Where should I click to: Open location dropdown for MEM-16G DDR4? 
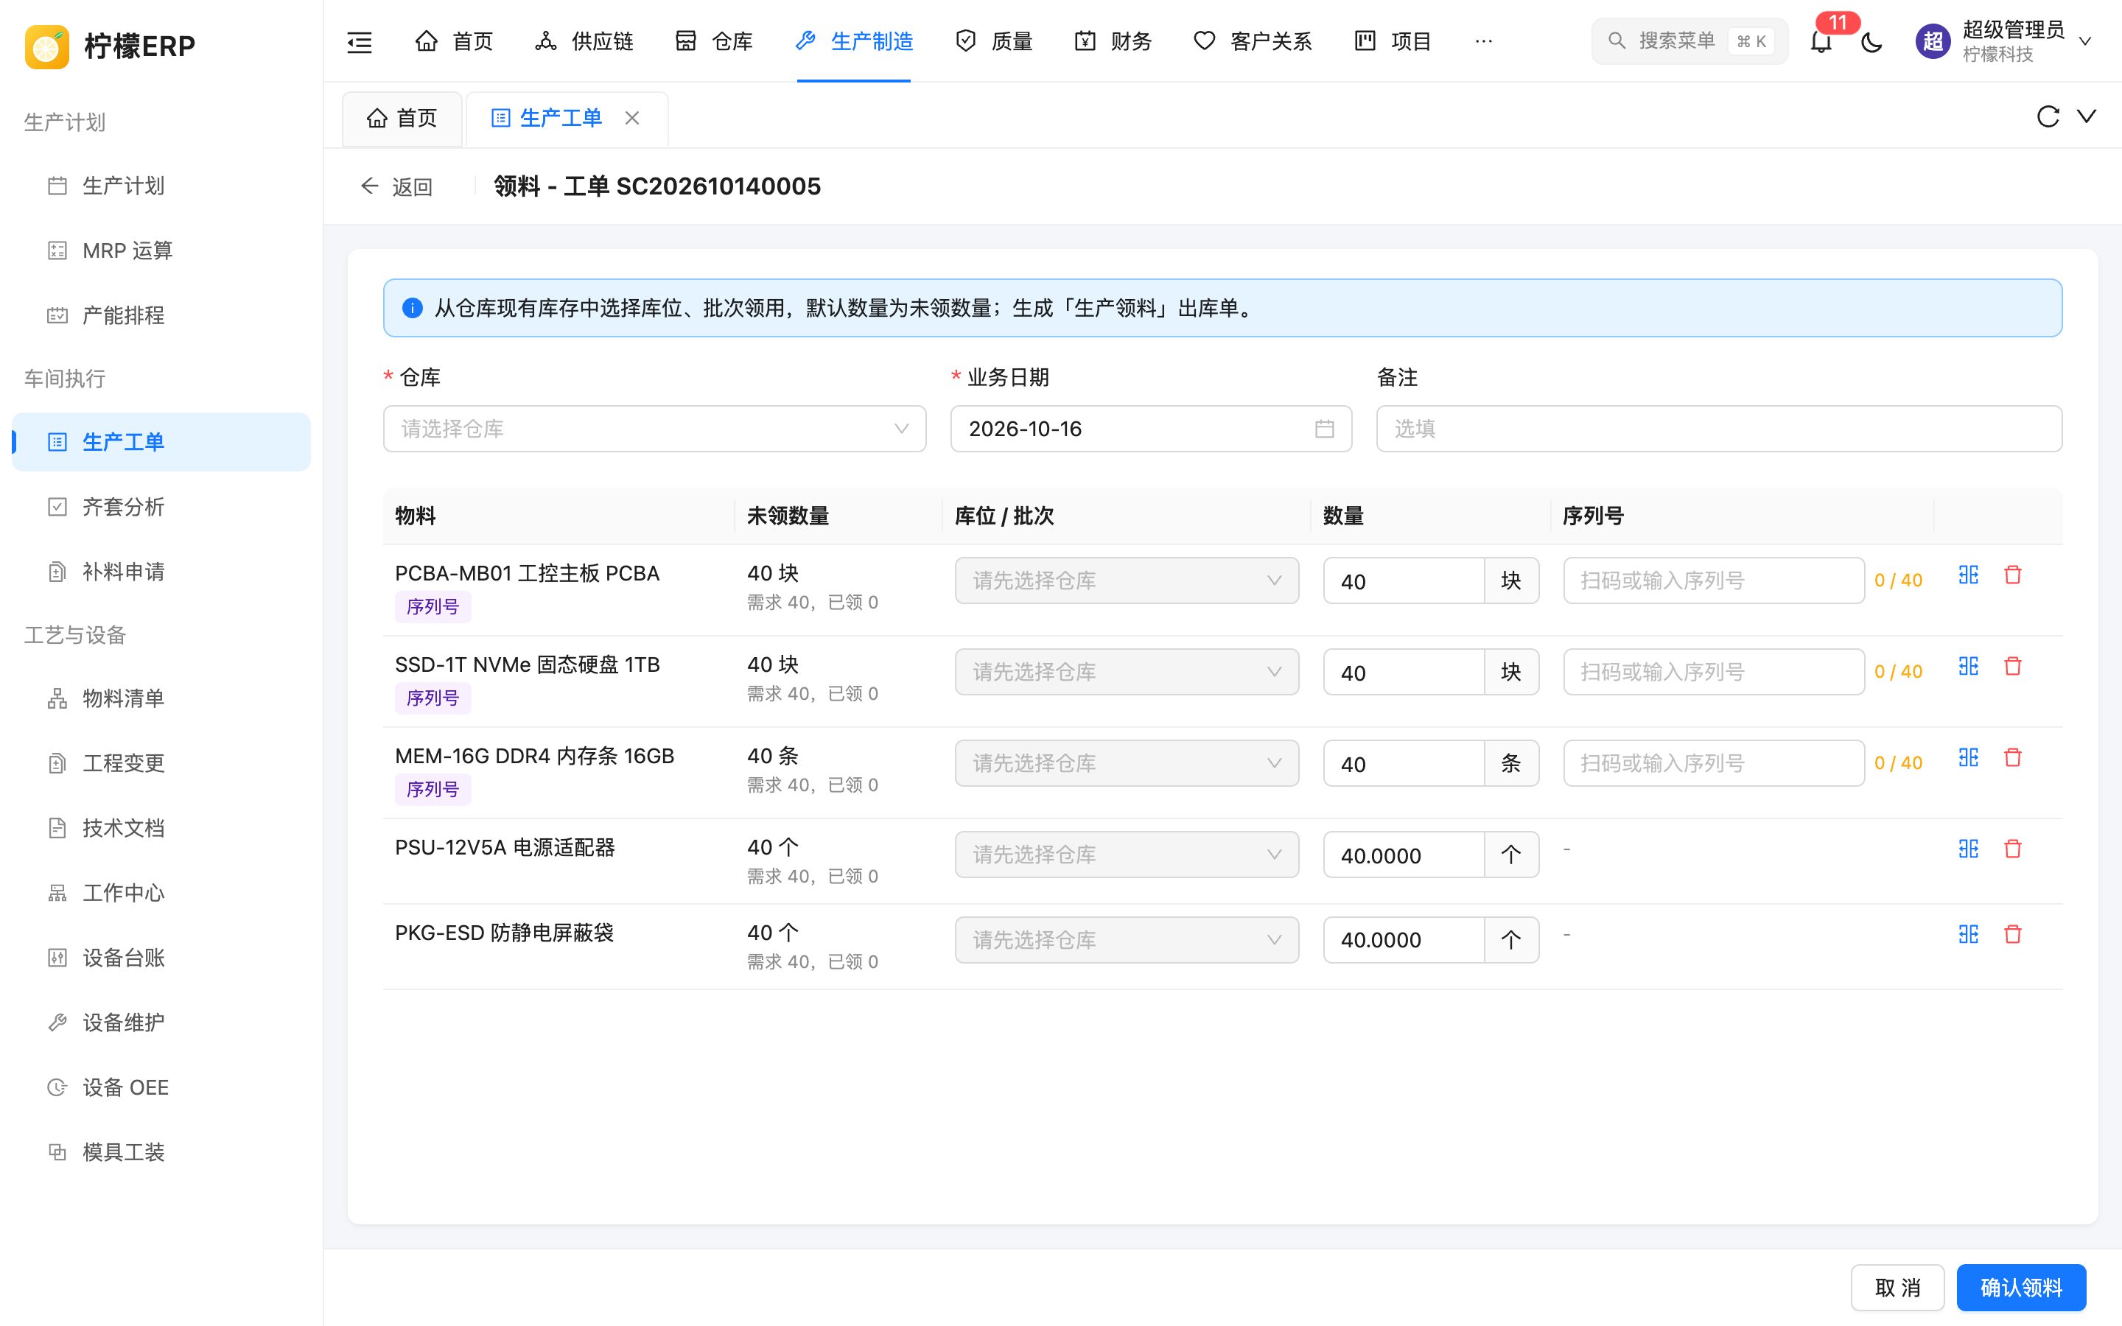pos(1127,763)
